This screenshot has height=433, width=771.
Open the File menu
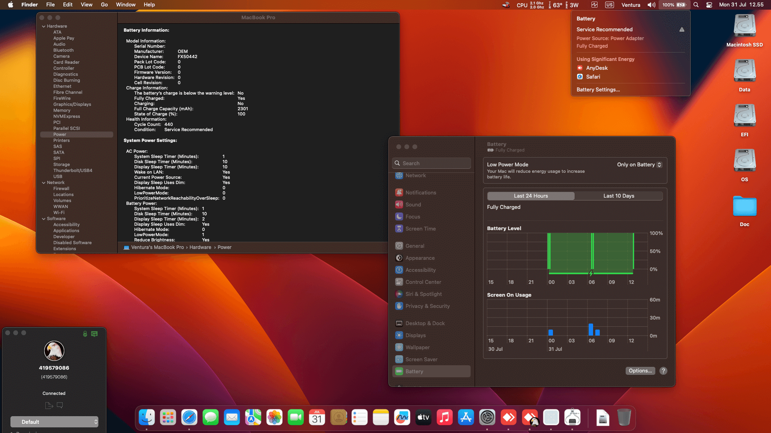tap(50, 5)
